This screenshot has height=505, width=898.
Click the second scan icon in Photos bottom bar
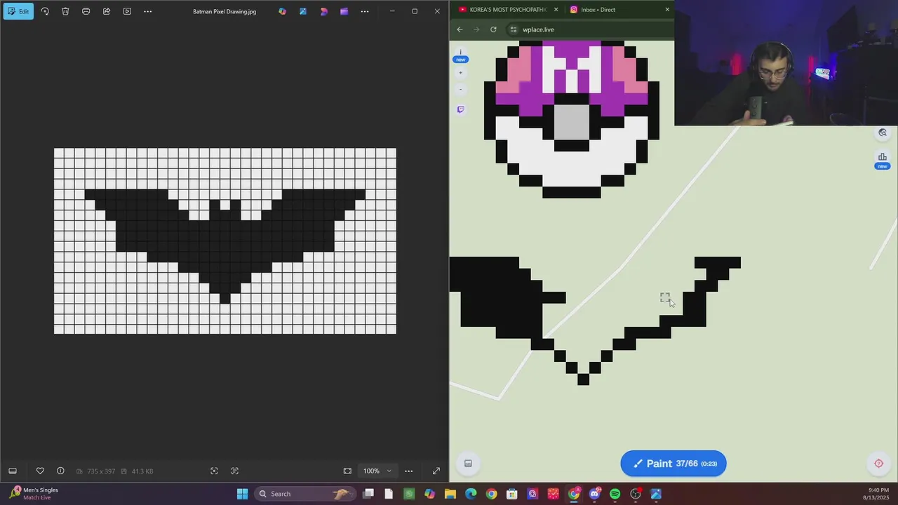(x=234, y=471)
